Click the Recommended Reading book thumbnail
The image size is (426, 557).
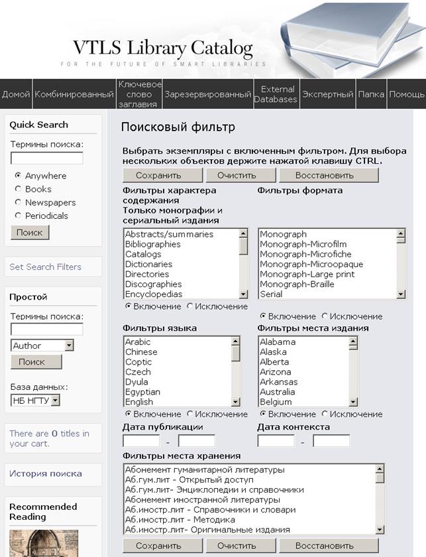34,543
